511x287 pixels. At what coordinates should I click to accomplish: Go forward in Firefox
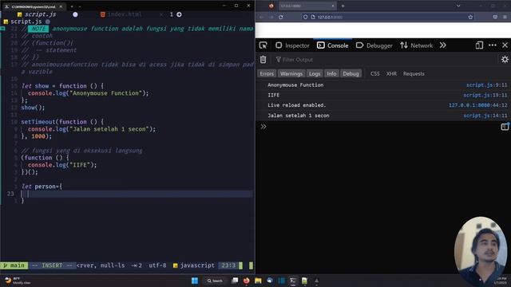point(271,17)
